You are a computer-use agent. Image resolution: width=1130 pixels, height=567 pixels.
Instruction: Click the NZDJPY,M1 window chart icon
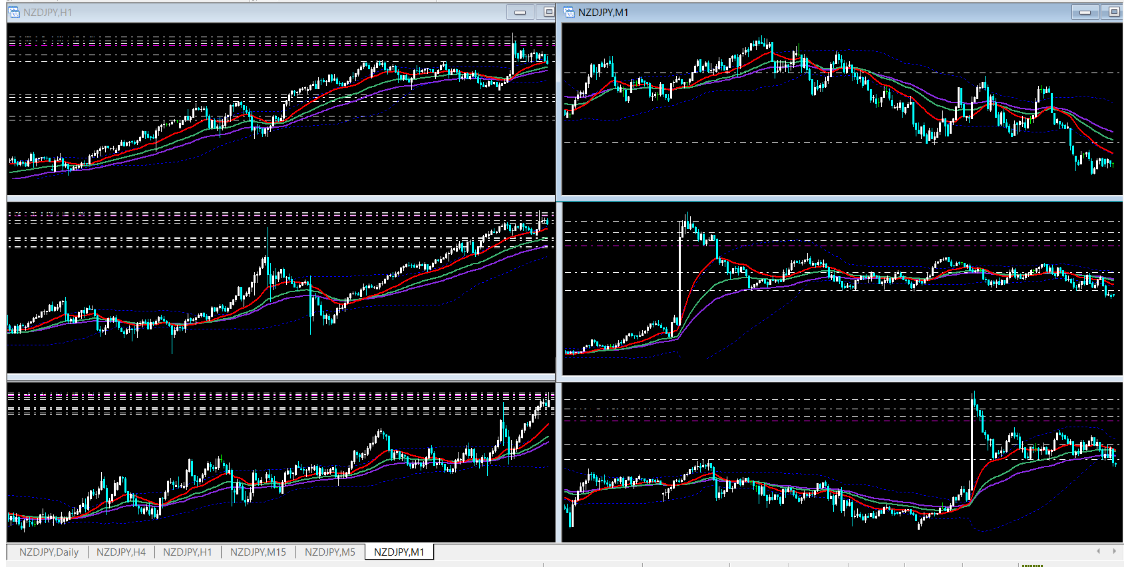[569, 12]
